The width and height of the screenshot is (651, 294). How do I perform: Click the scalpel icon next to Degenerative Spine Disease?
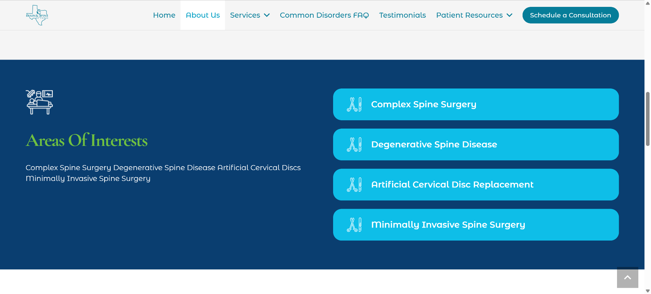coord(354,144)
